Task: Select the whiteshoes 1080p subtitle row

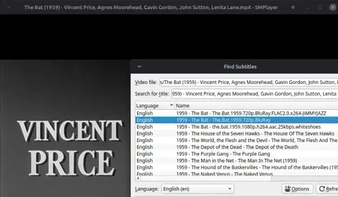Action: (x=236, y=127)
